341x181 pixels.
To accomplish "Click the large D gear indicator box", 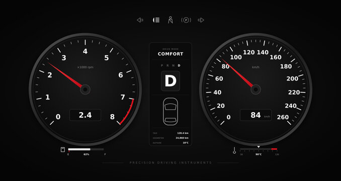I will [170, 81].
